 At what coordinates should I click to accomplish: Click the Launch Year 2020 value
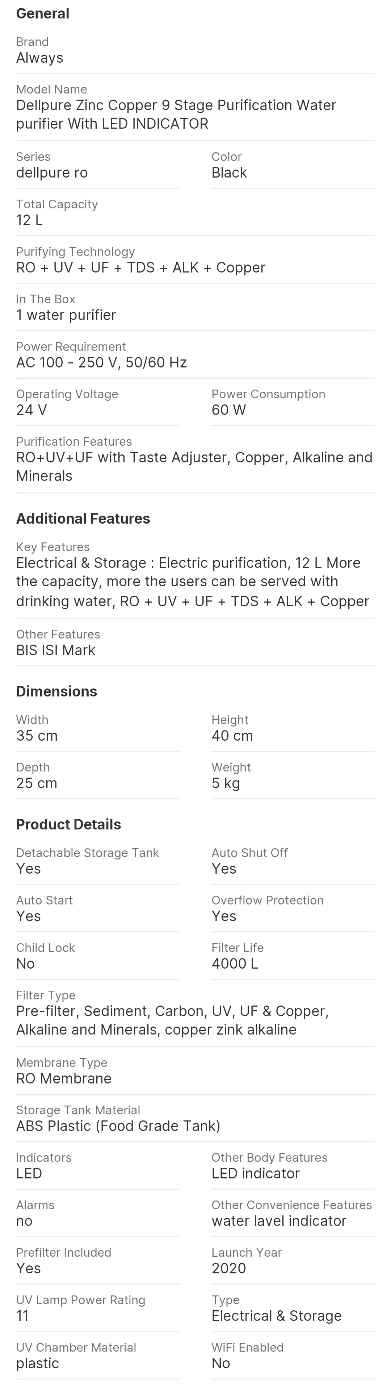click(228, 1268)
